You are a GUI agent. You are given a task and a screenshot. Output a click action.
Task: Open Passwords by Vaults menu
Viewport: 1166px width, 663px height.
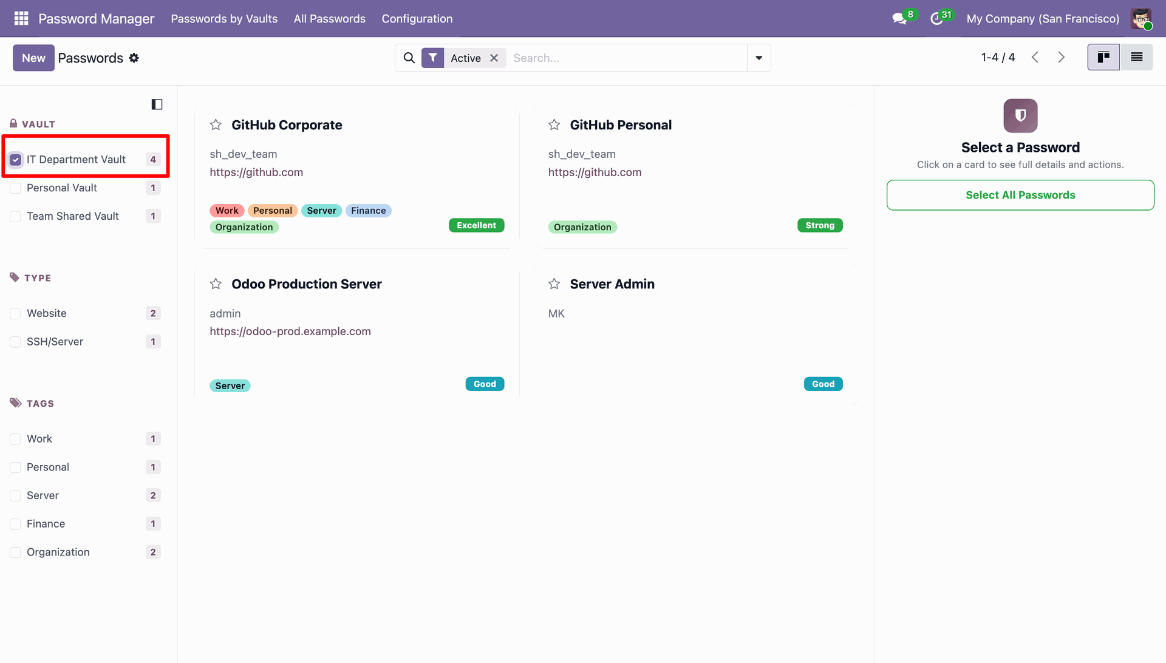pos(224,19)
